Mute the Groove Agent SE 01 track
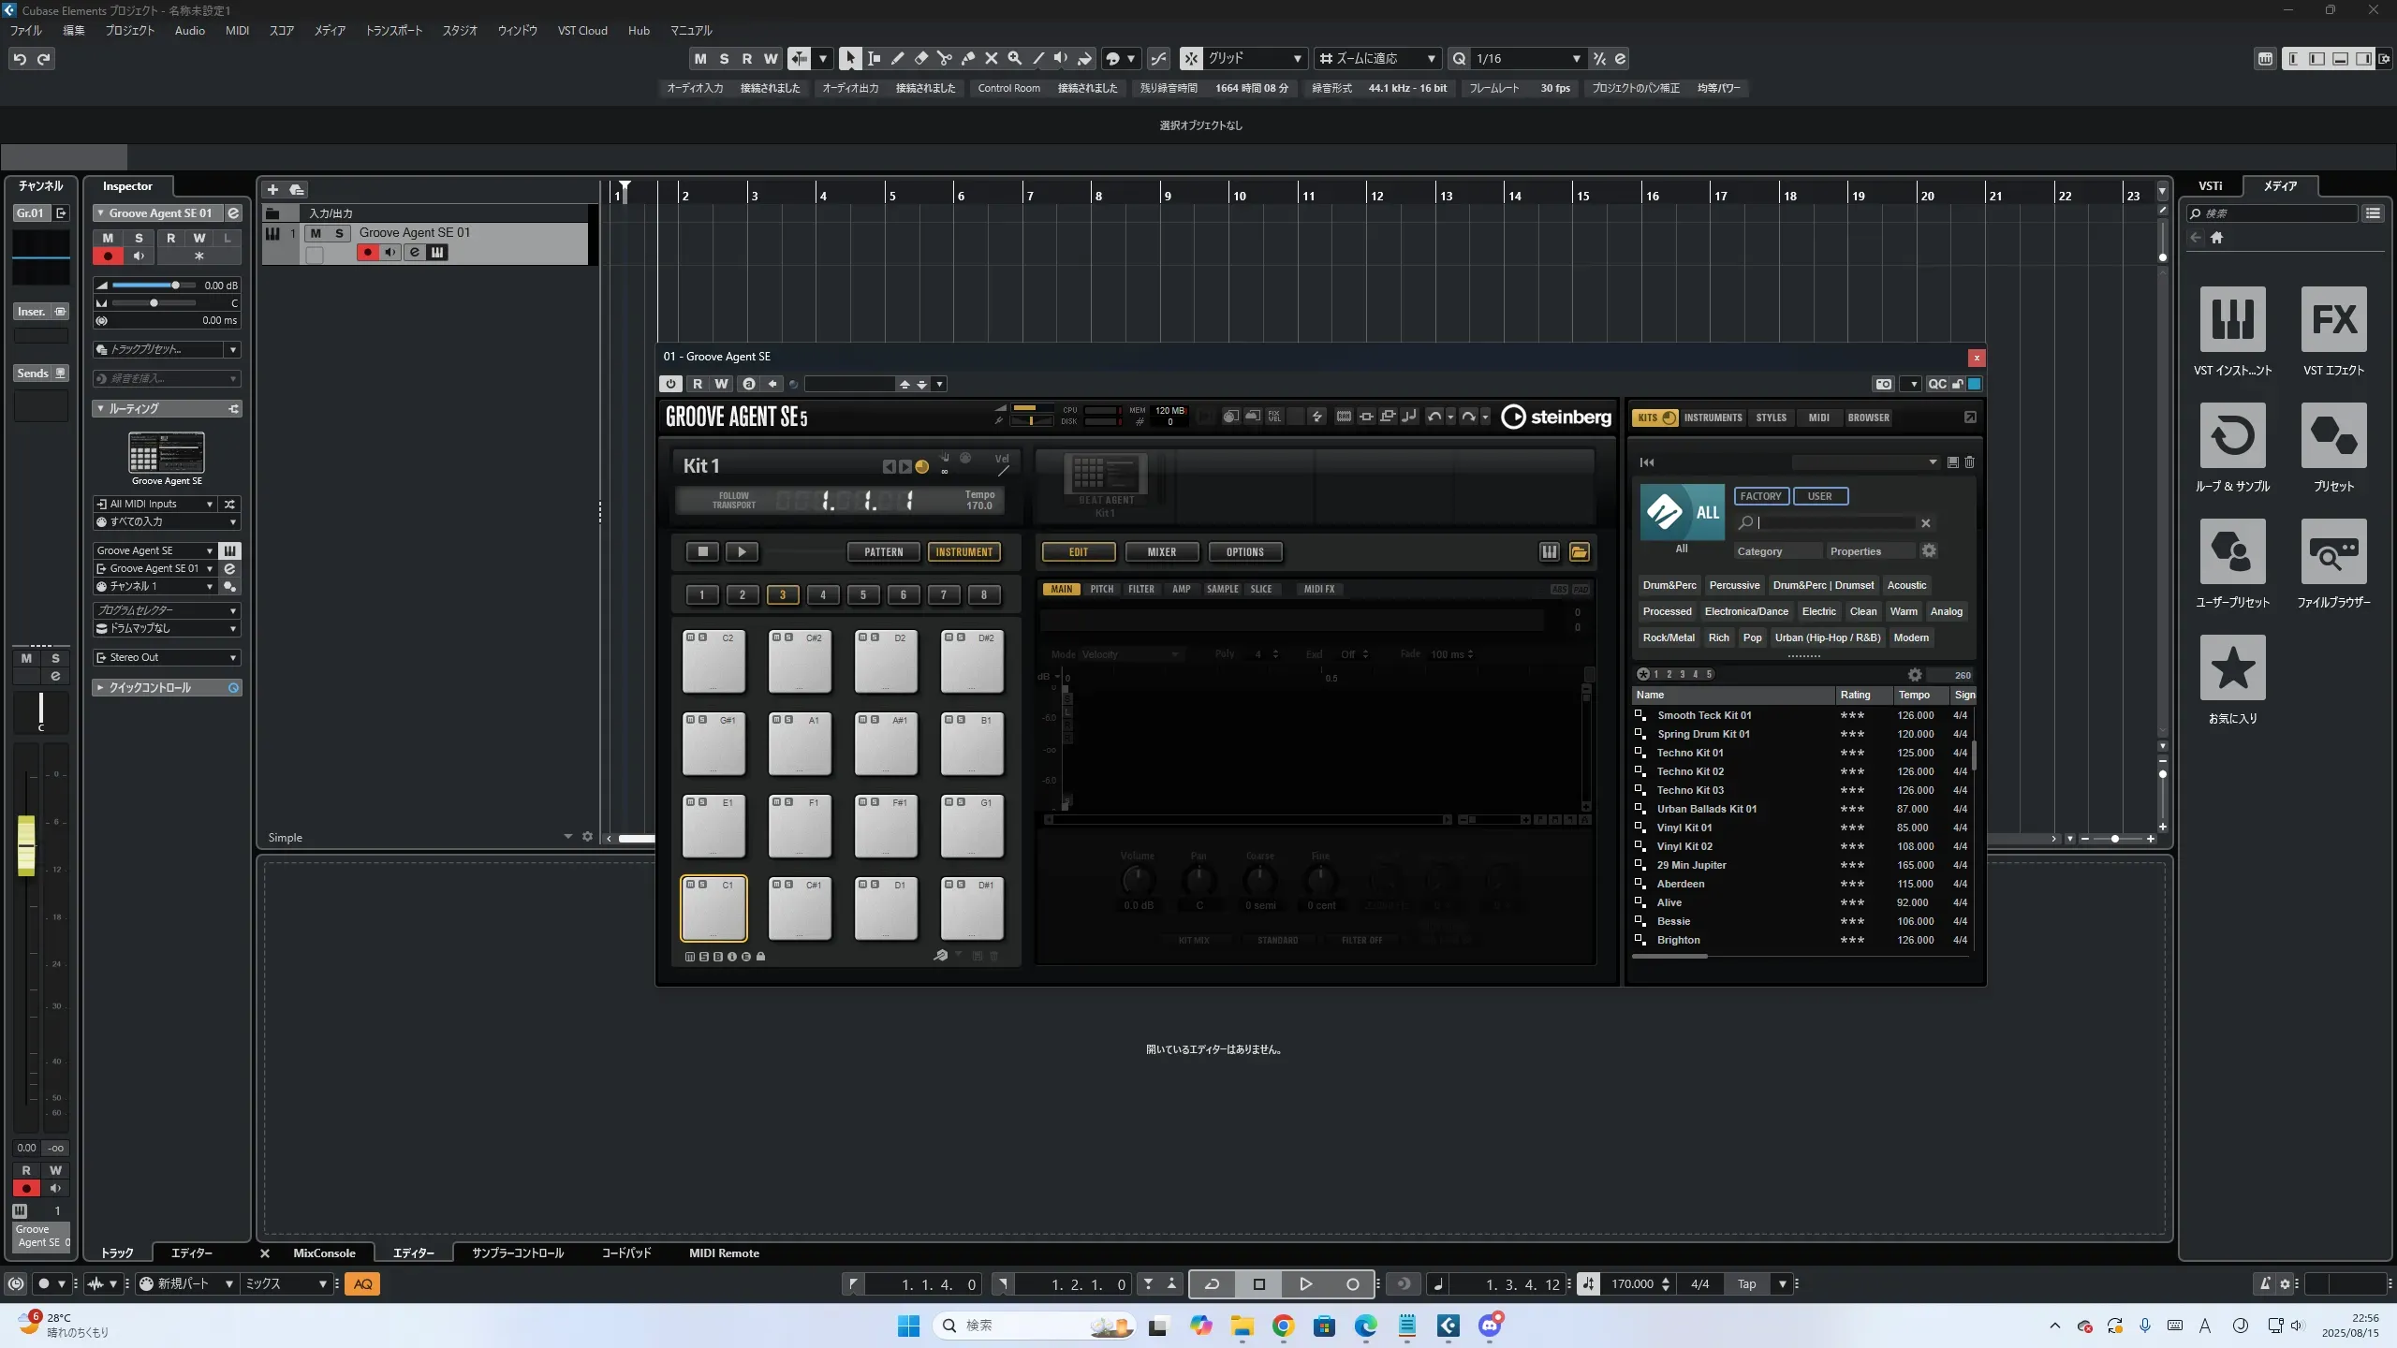2397x1348 pixels. [316, 233]
